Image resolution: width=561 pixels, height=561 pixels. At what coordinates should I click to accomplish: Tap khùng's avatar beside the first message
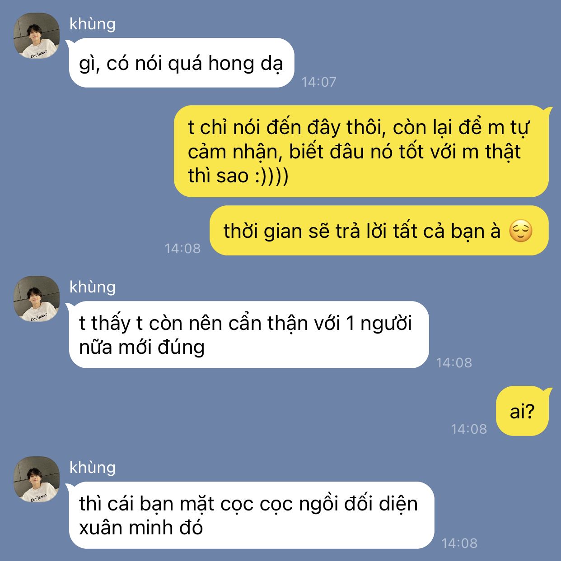pos(37,36)
